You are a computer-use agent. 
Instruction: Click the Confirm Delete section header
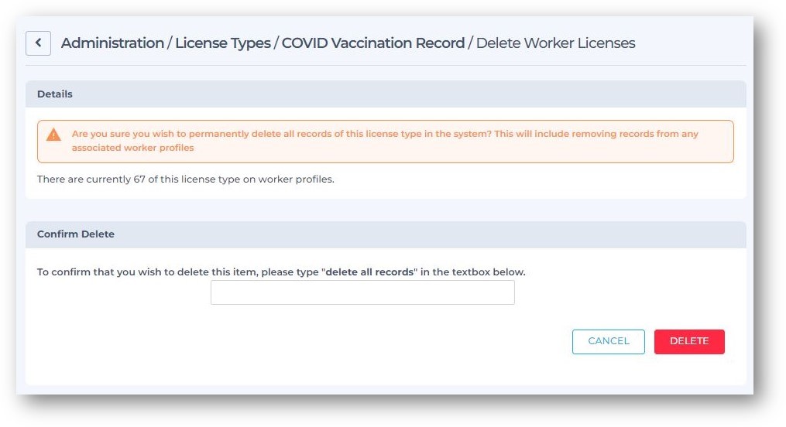click(x=386, y=234)
